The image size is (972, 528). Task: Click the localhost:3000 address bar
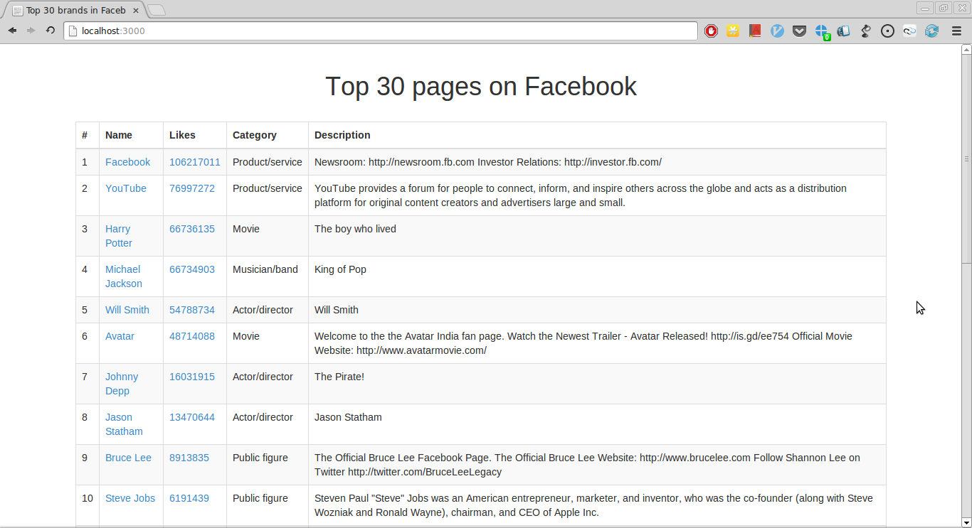pyautogui.click(x=381, y=31)
